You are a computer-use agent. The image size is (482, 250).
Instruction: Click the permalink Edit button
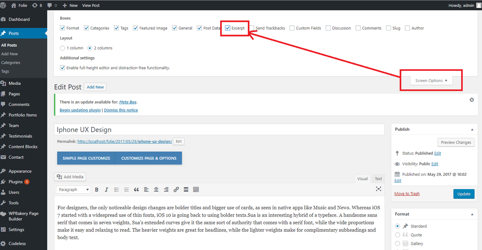coord(179,142)
